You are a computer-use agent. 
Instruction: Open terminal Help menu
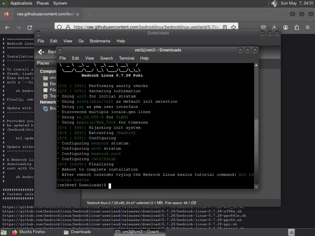pyautogui.click(x=145, y=58)
